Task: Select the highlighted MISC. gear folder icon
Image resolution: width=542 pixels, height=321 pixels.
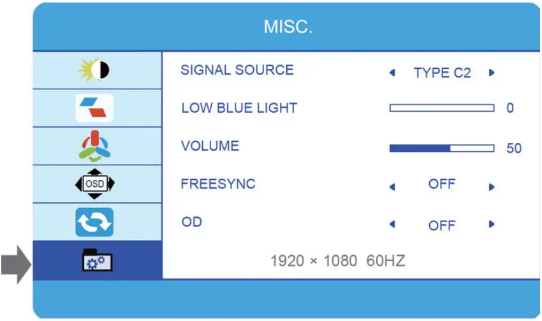Action: coord(98,260)
